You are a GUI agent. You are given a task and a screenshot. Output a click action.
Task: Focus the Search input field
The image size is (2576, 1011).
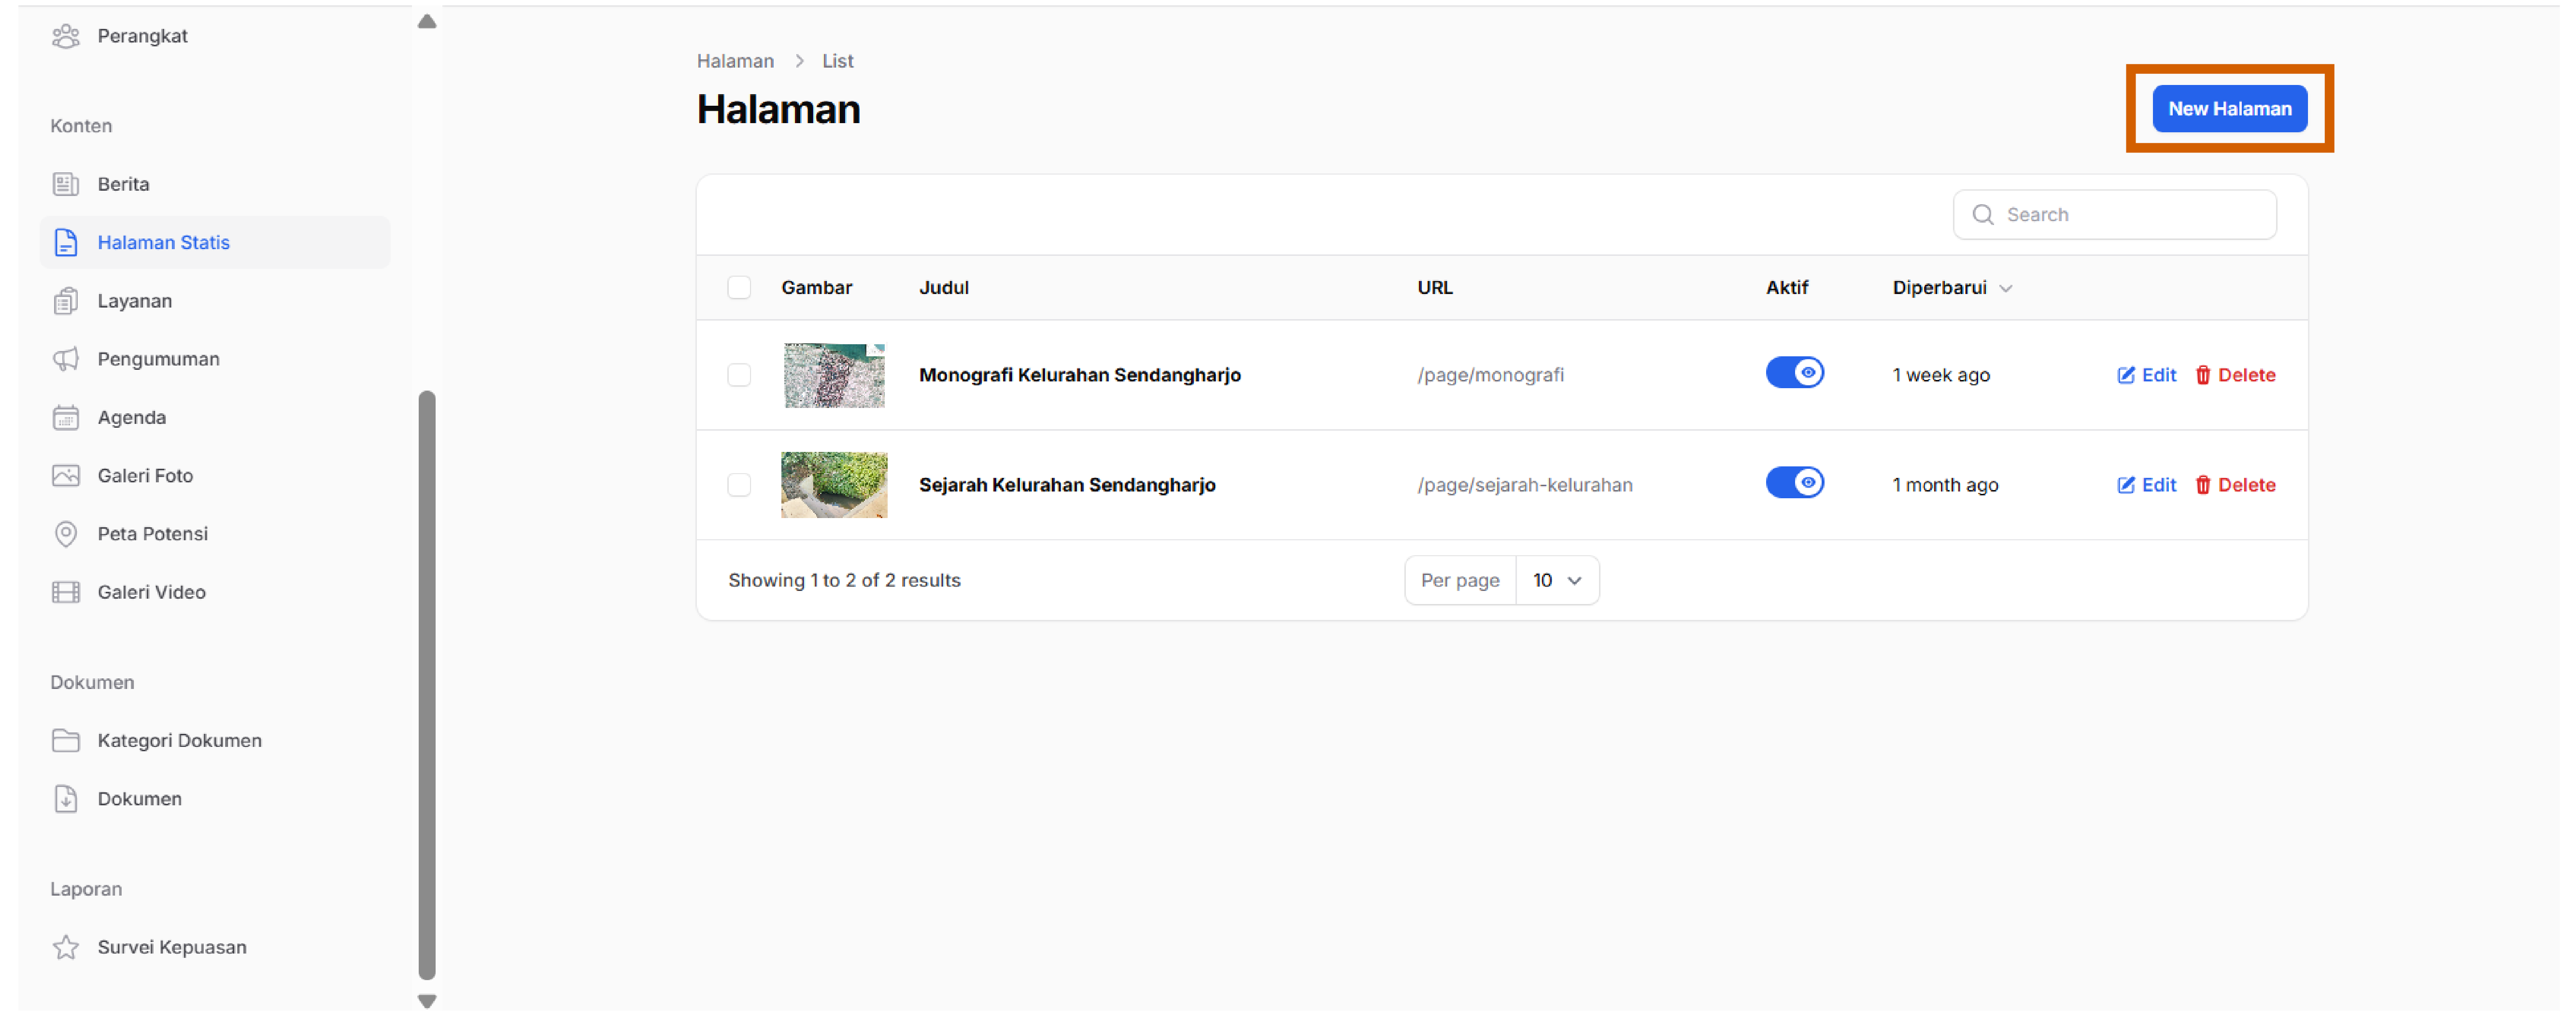[2115, 215]
